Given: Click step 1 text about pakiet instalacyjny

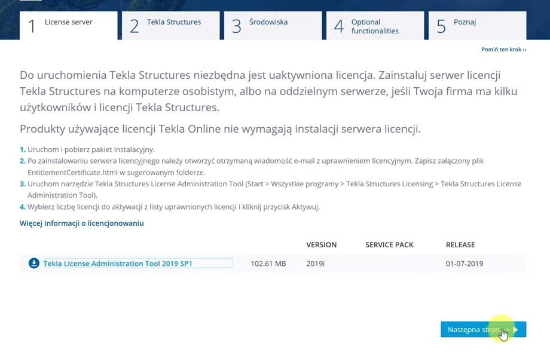Looking at the screenshot, I should point(91,149).
